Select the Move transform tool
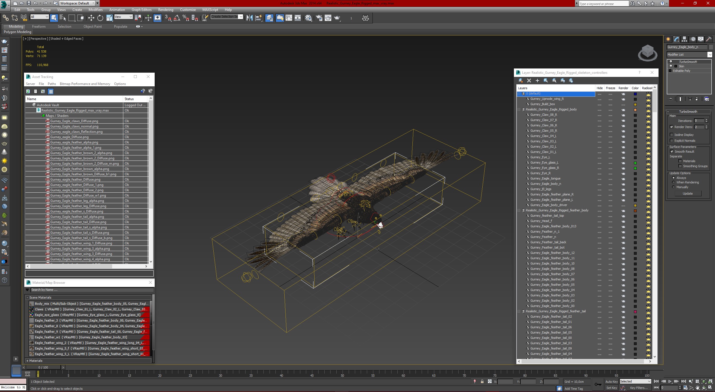The height and width of the screenshot is (392, 715). tap(91, 18)
